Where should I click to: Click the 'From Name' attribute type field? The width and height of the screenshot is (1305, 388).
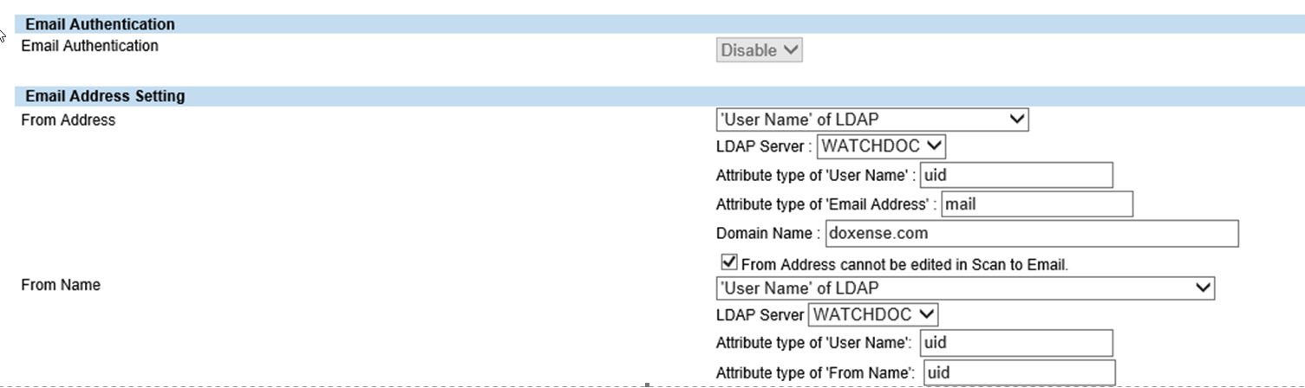tap(1019, 373)
